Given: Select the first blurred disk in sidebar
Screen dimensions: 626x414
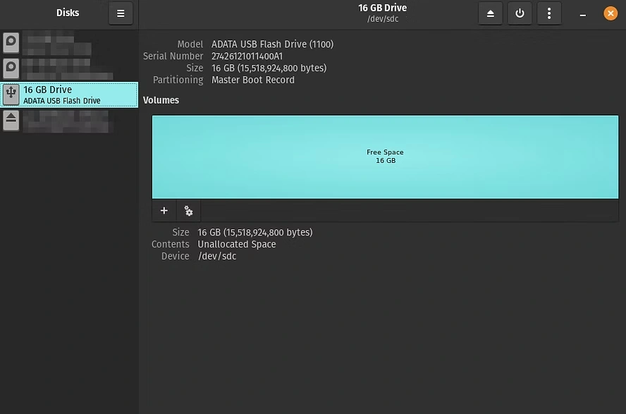Looking at the screenshot, I should [x=69, y=43].
